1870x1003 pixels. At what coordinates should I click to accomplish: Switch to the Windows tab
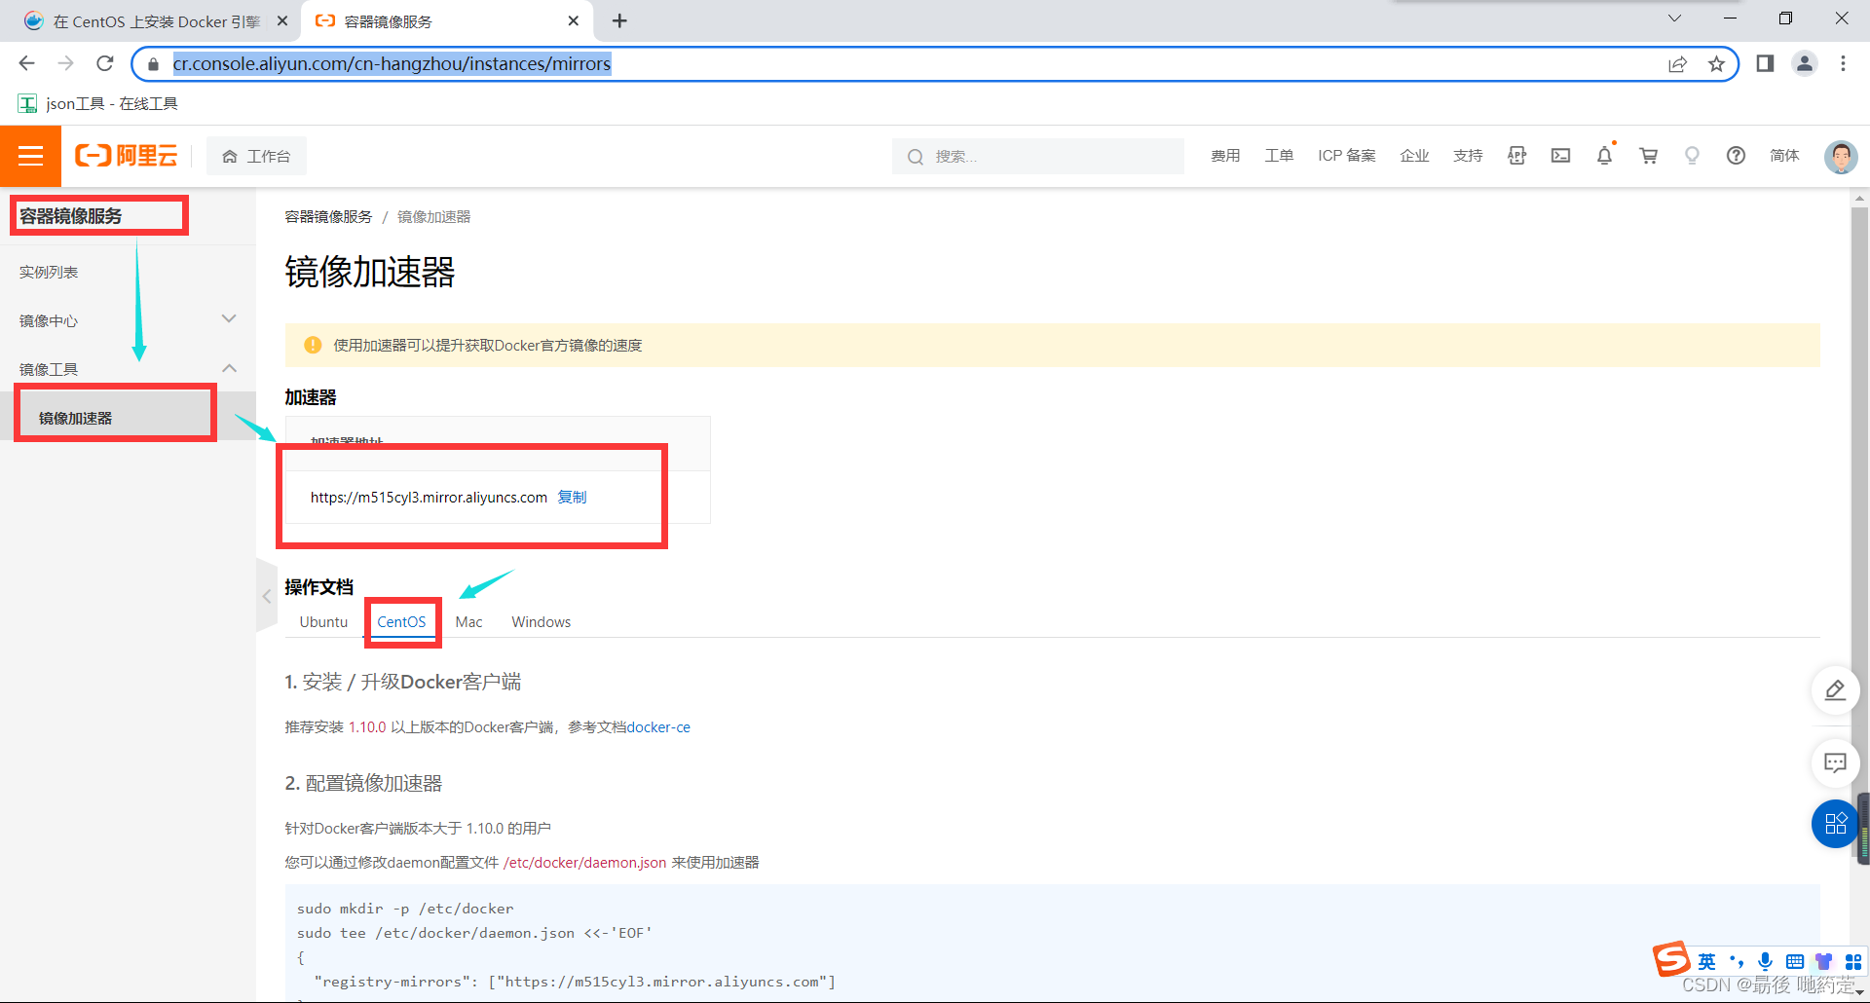(541, 621)
